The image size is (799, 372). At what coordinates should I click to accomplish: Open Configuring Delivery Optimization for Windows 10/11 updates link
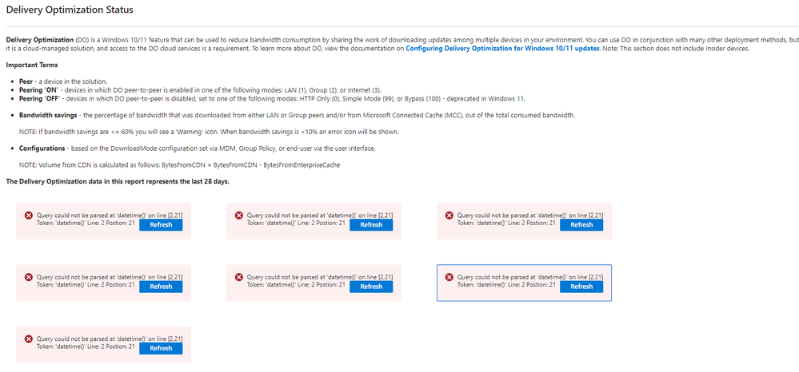pyautogui.click(x=502, y=49)
